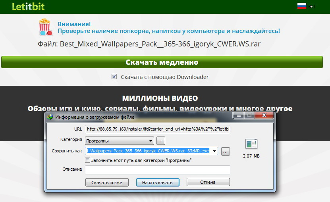Click the Download Master icon in dialog title

50,117
